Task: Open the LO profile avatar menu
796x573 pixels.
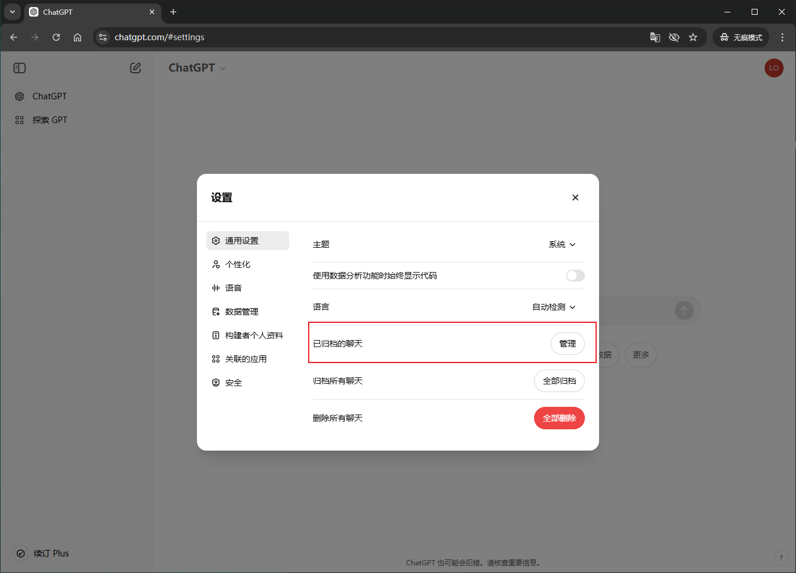Action: pos(774,68)
